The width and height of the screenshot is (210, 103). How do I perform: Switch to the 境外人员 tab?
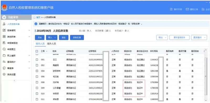[51, 44]
